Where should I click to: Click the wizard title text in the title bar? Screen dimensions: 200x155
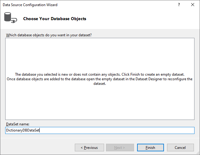pyautogui.click(x=30, y=5)
